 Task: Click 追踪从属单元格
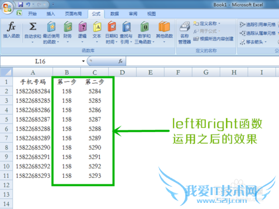pos(257,33)
